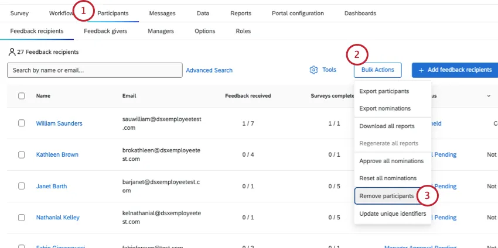Viewport: 498px width, 248px height.
Task: Open the Bulk Actions dropdown
Action: 378,70
